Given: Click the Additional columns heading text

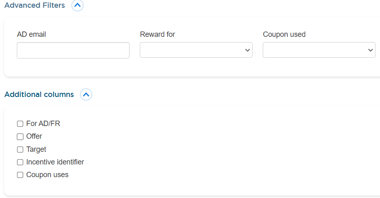Looking at the screenshot, I should [39, 94].
